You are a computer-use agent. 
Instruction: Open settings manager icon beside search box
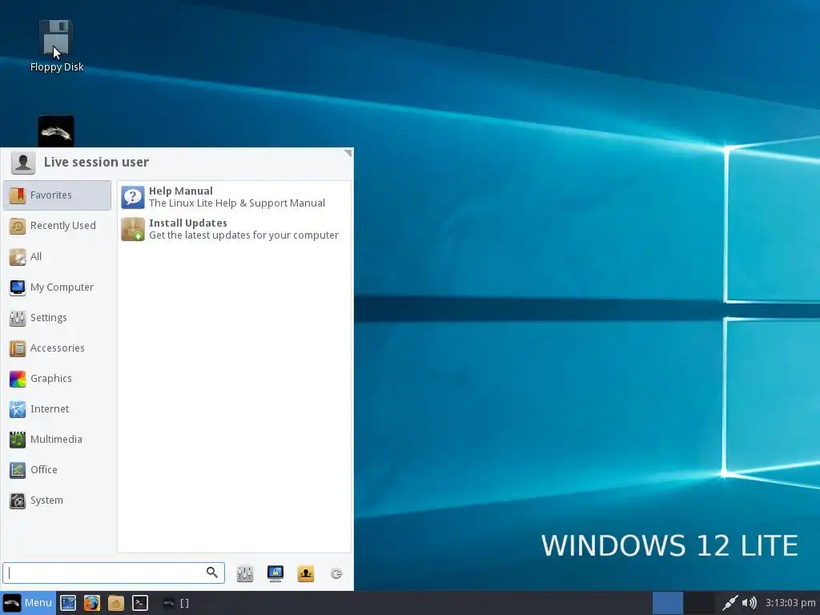tap(245, 573)
